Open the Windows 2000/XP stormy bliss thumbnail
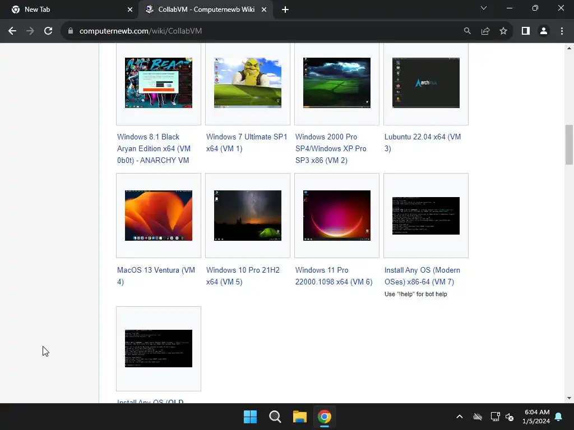This screenshot has width=574, height=430. click(x=337, y=83)
